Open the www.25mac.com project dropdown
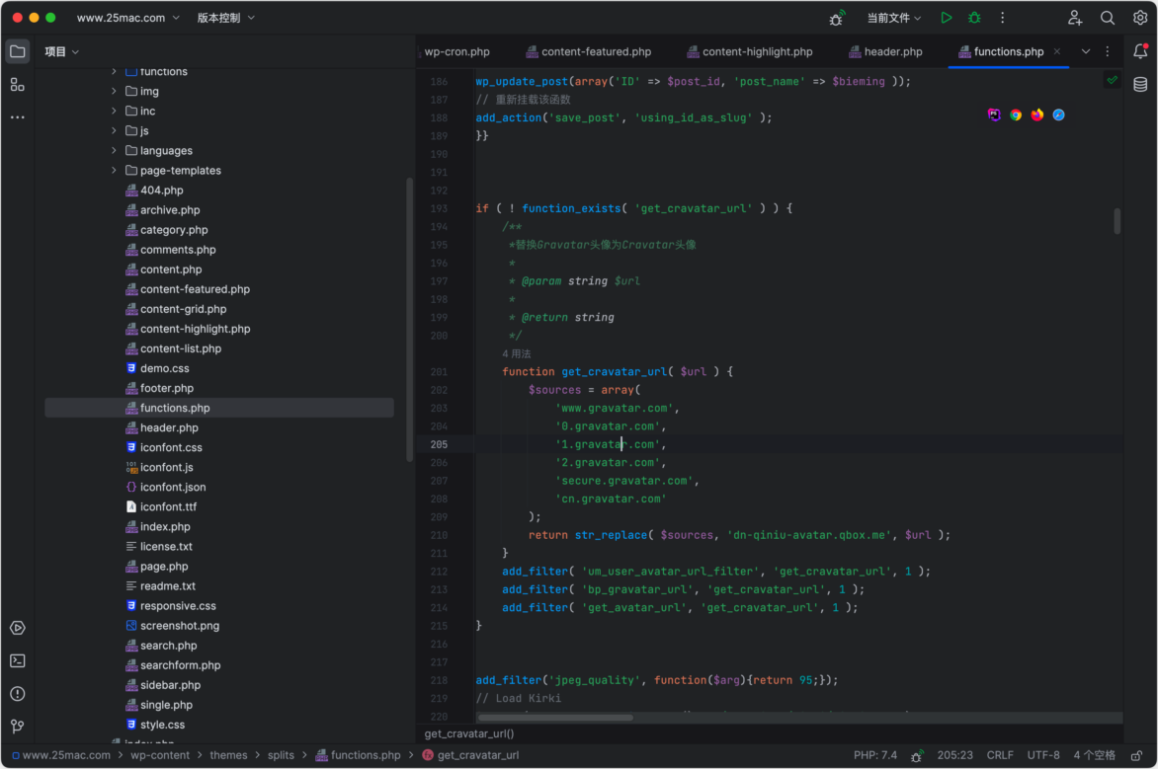The height and width of the screenshot is (769, 1158). pyautogui.click(x=127, y=18)
